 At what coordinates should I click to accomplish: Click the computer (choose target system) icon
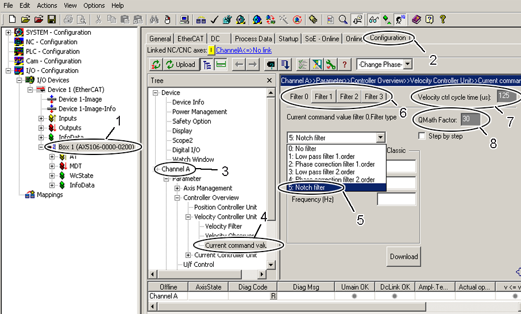click(184, 19)
